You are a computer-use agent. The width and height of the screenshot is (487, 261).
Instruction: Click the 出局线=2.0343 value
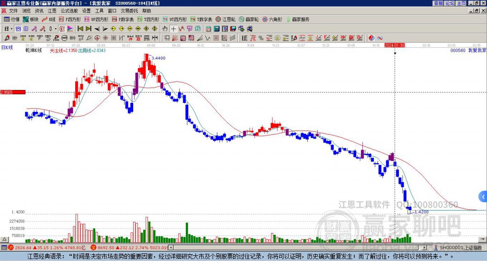click(x=92, y=50)
